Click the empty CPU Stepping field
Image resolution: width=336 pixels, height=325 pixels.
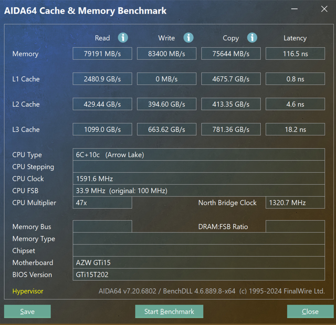coord(199,167)
